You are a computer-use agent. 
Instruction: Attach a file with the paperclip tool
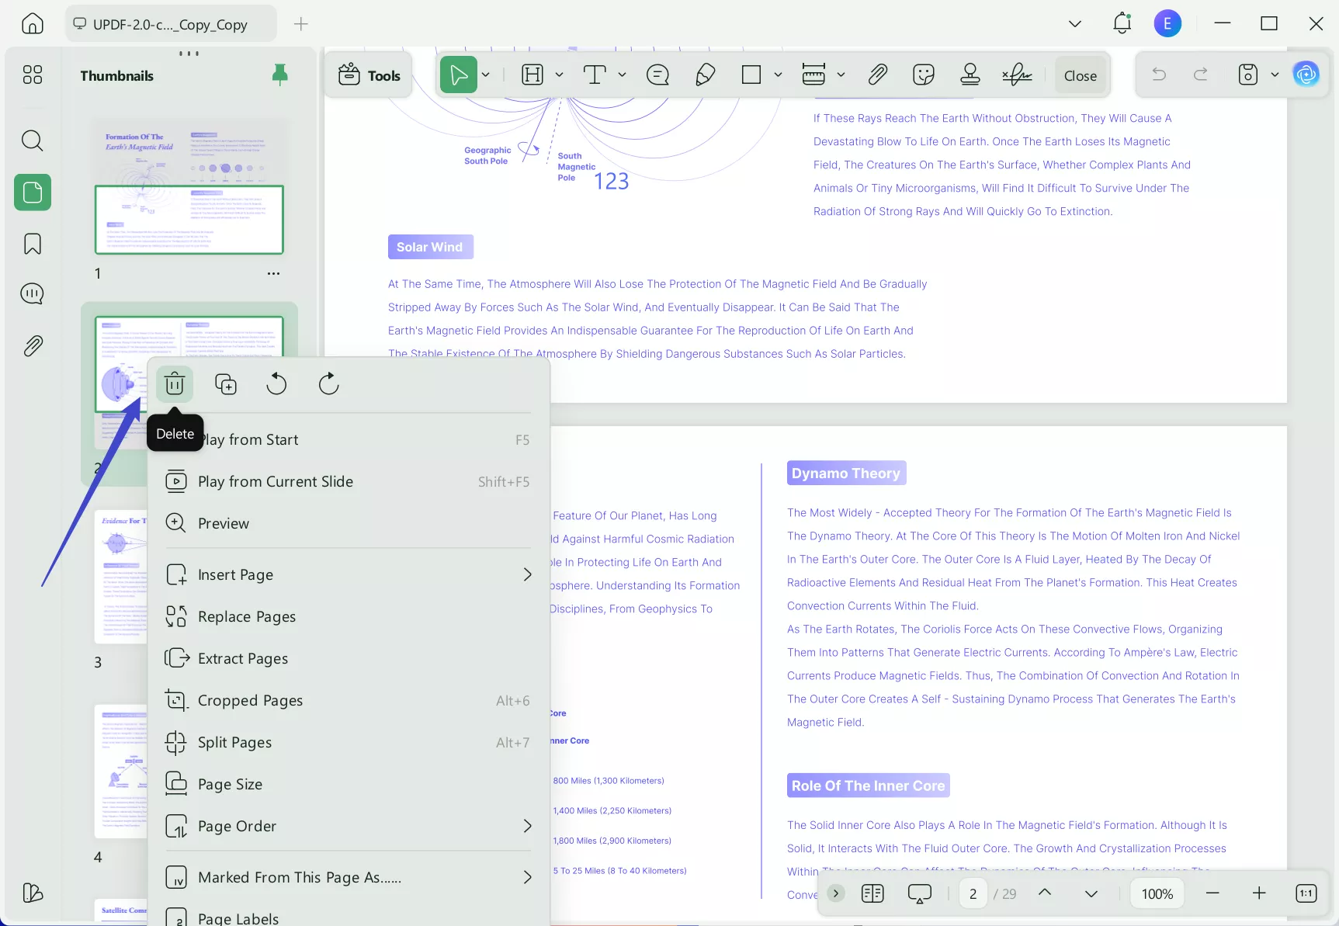point(877,75)
